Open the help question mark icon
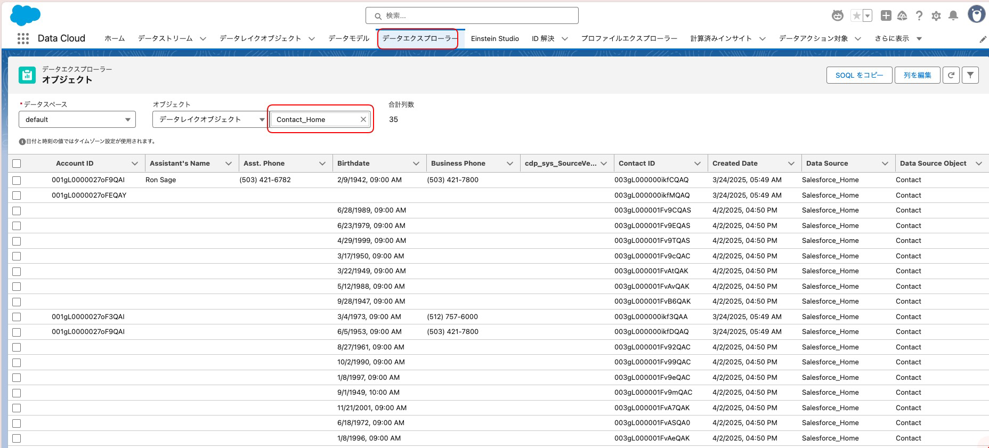The height and width of the screenshot is (448, 989). (x=919, y=16)
